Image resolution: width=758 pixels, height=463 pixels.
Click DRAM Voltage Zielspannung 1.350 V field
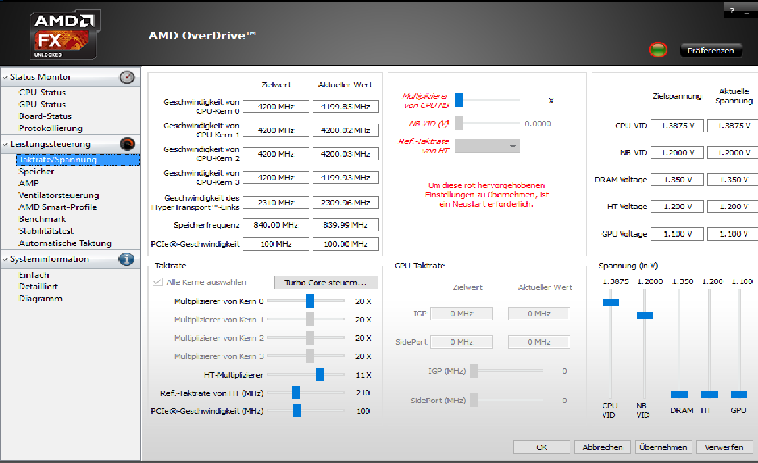tap(678, 180)
